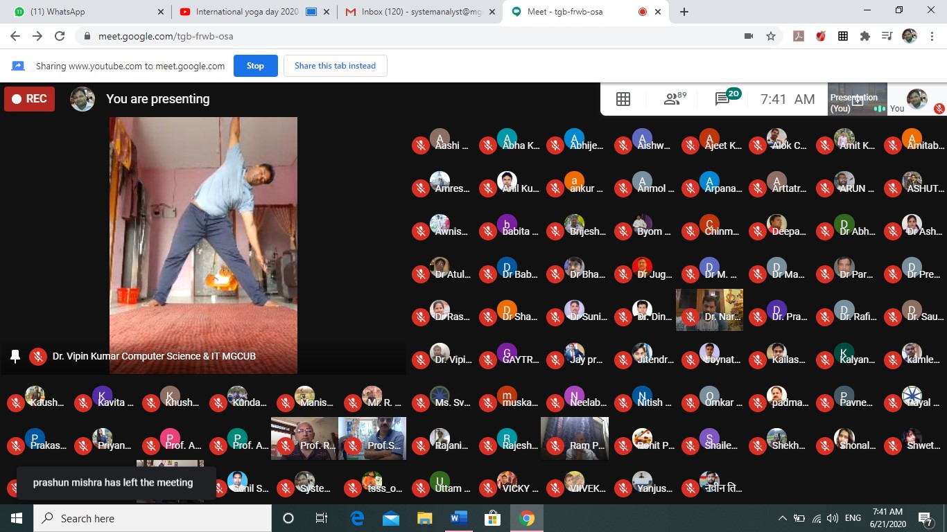Click the REC recording indicator

point(29,99)
